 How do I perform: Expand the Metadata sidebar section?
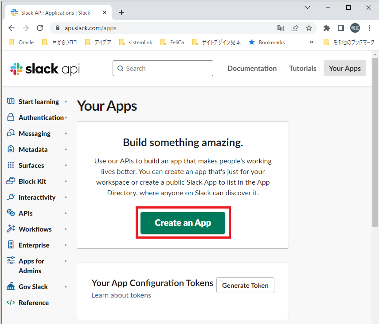[x=66, y=149]
